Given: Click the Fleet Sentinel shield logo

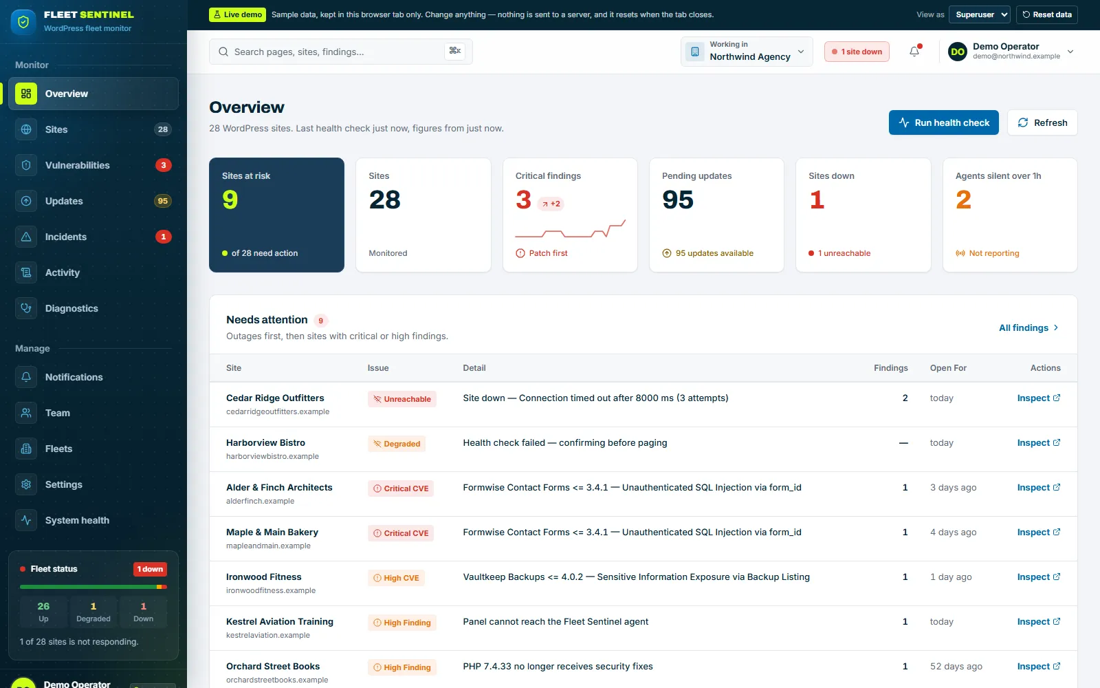Looking at the screenshot, I should coord(23,22).
